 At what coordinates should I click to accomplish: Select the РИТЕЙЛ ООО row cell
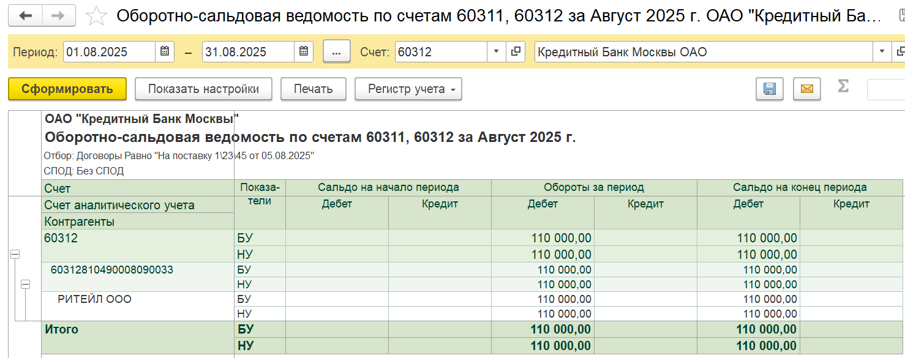[x=95, y=299]
